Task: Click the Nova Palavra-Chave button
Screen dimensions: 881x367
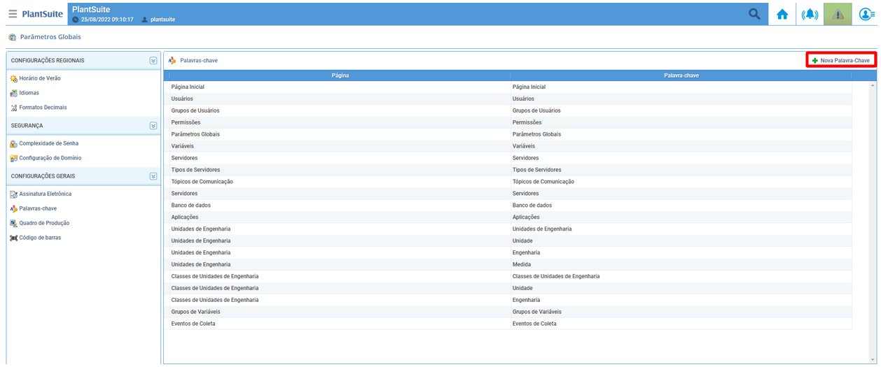Action: pos(841,61)
